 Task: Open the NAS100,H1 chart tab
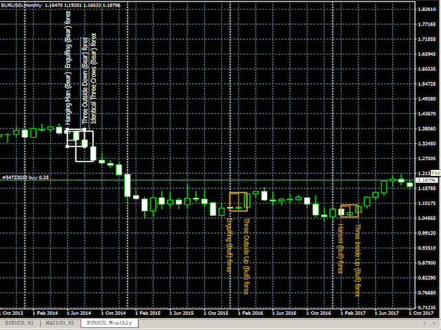tap(59, 322)
